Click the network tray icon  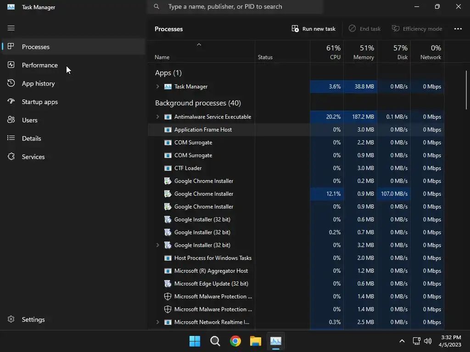(x=416, y=341)
